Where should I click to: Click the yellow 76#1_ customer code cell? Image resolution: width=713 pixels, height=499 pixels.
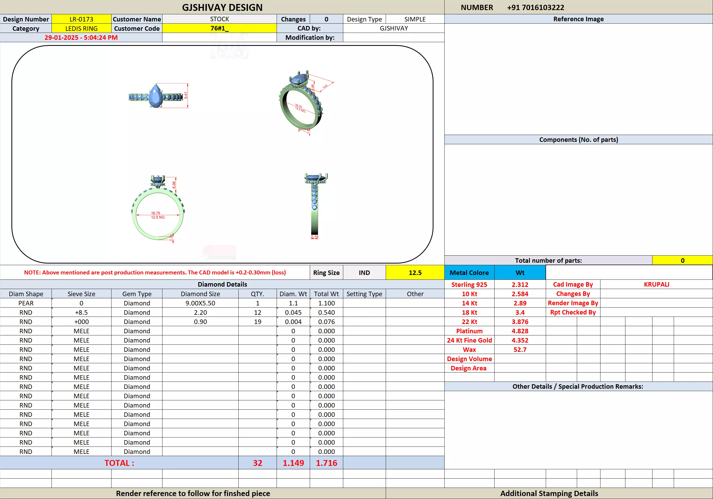(219, 29)
